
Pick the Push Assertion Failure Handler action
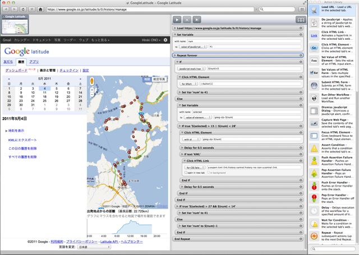333,161
